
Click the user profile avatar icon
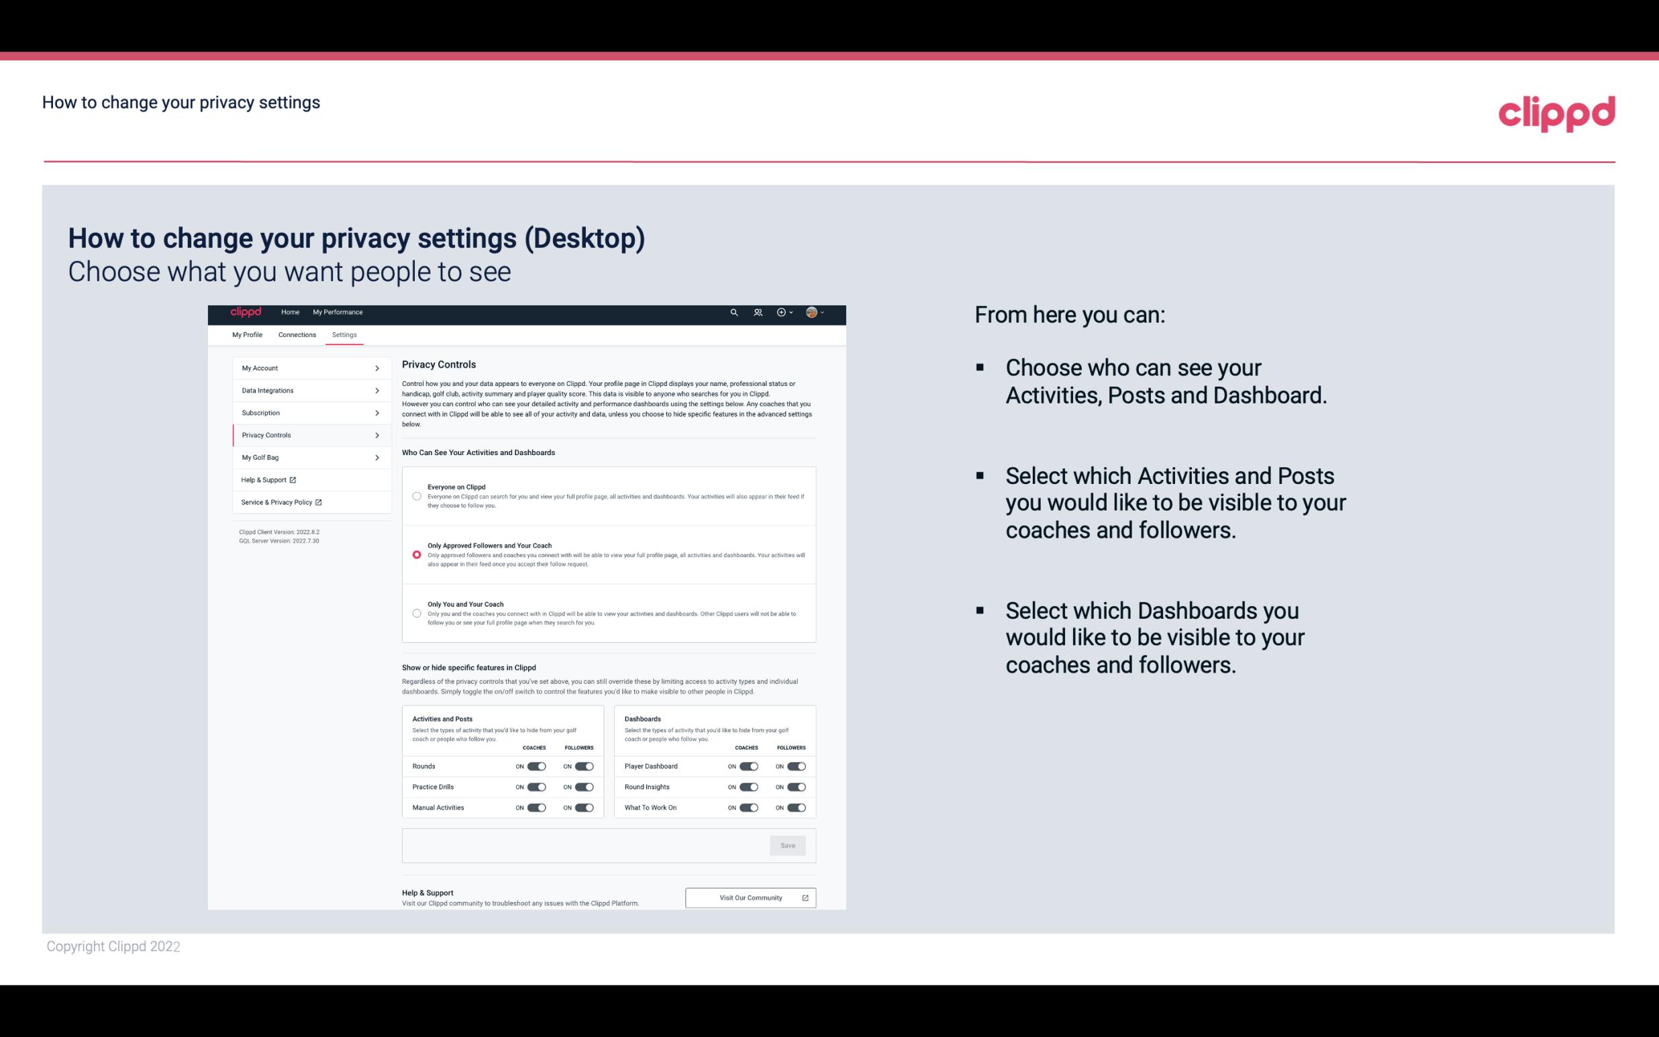(x=812, y=312)
